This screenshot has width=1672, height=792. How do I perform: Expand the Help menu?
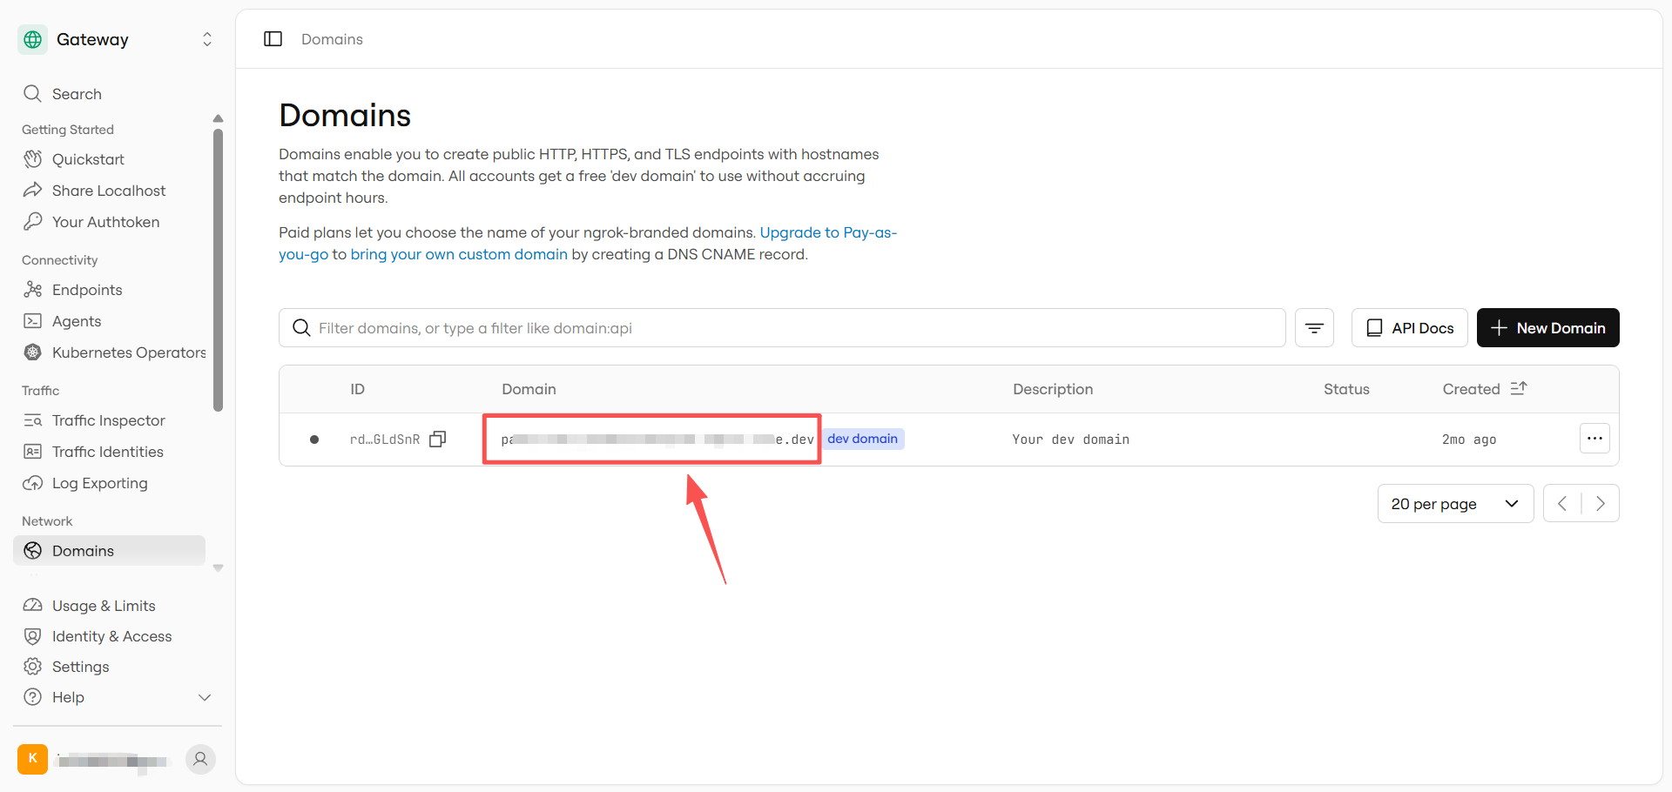pyautogui.click(x=118, y=697)
